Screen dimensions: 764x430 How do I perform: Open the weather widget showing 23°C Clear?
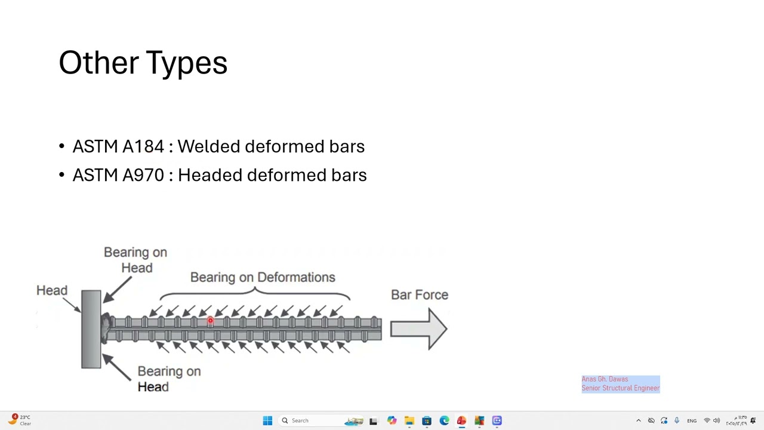click(x=19, y=420)
